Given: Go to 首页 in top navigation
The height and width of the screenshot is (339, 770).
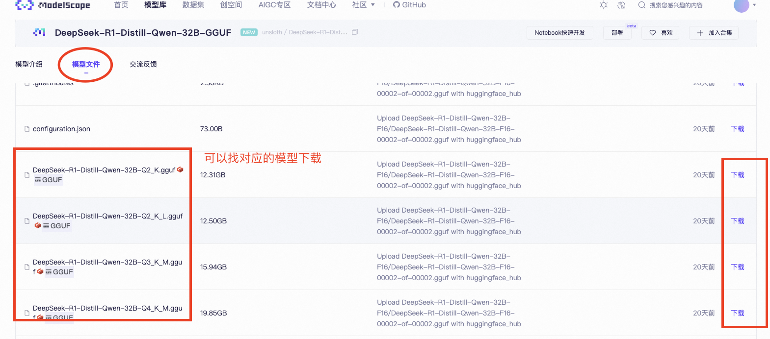Looking at the screenshot, I should (121, 5).
